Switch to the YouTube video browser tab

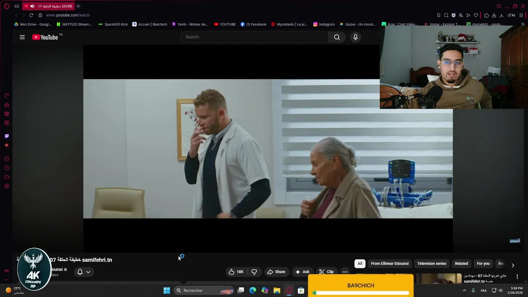tap(48, 6)
